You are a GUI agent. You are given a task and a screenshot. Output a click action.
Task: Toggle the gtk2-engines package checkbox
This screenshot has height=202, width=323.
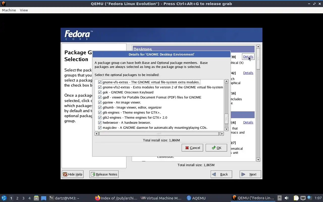(x=100, y=118)
